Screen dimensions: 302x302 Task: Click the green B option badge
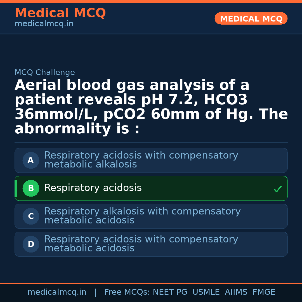pyautogui.click(x=31, y=188)
